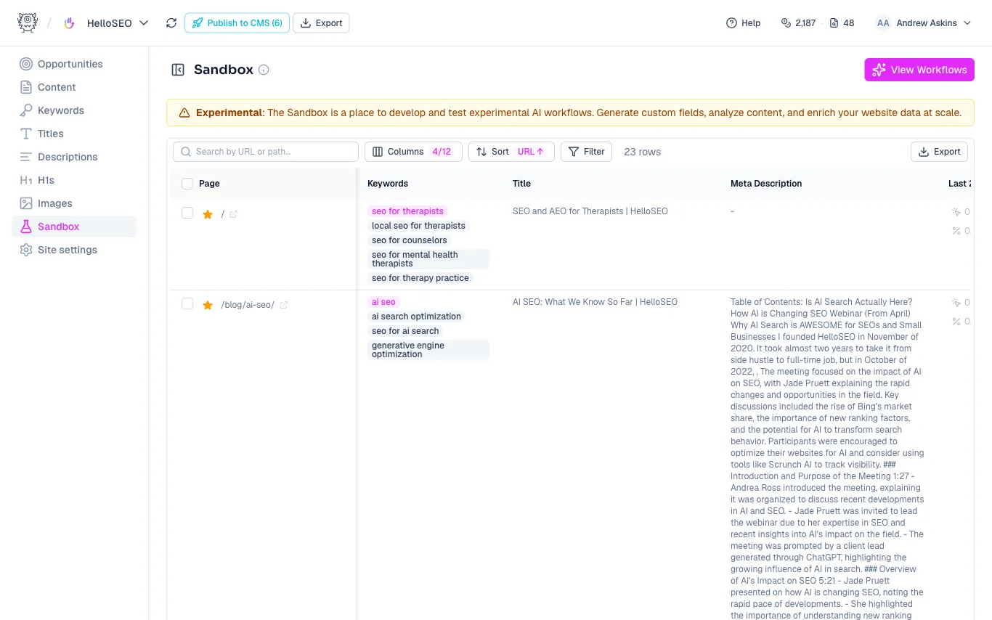Click the Meta Description column header
This screenshot has width=992, height=620.
[766, 184]
